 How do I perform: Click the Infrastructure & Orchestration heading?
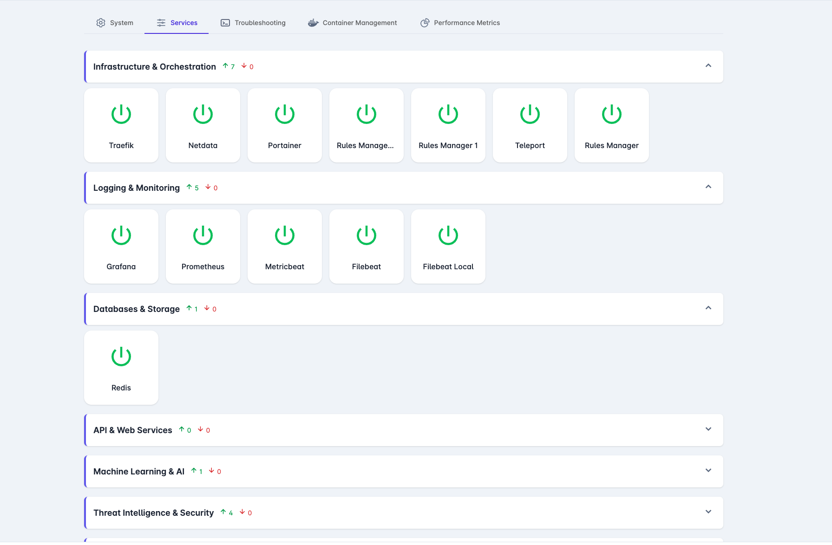[x=155, y=67]
